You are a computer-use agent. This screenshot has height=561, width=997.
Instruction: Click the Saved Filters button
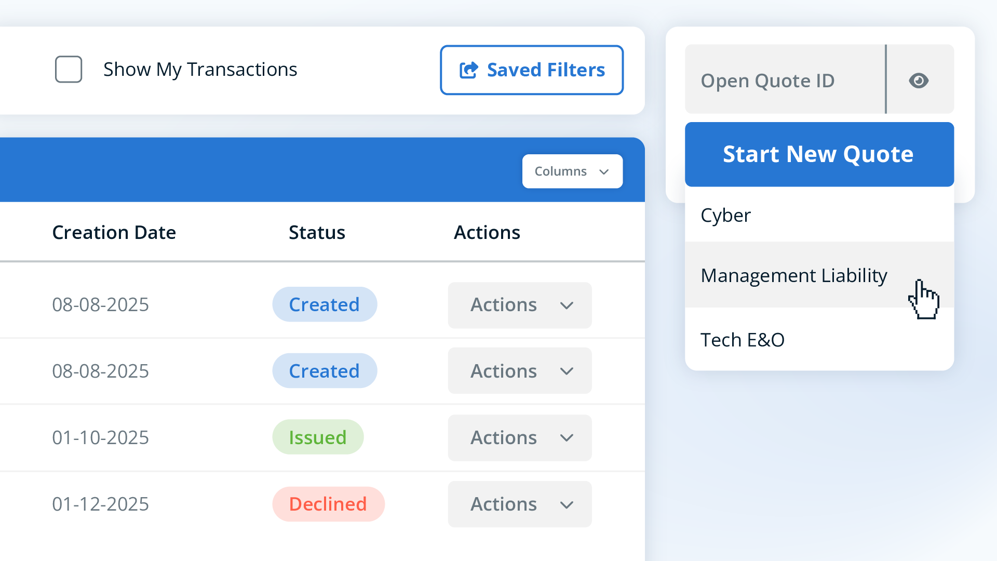531,70
